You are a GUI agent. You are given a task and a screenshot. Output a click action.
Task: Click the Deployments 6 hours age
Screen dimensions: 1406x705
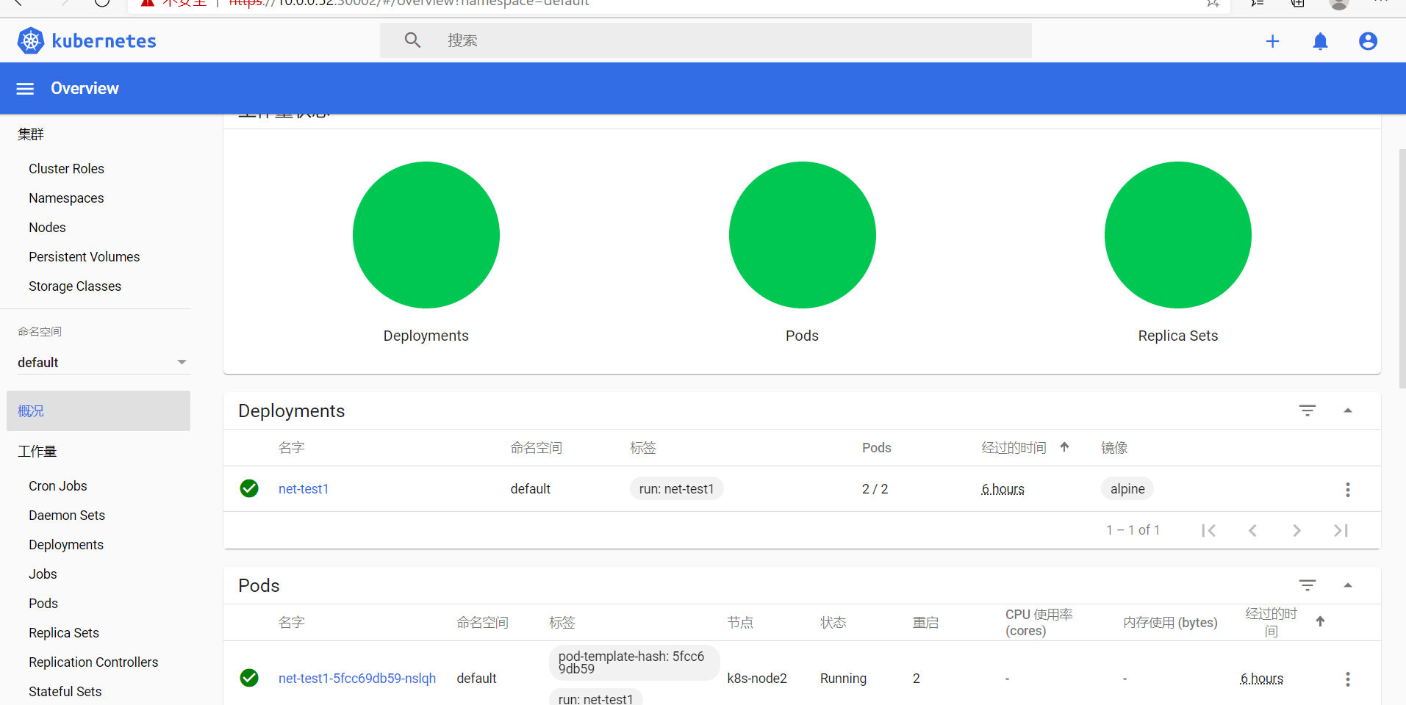(x=1003, y=489)
